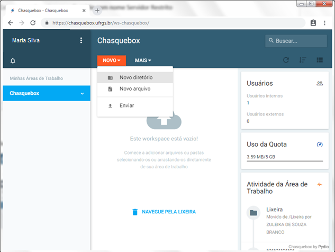Click Chasquebox by Pydio footer link
This screenshot has height=252, width=335.
click(309, 247)
